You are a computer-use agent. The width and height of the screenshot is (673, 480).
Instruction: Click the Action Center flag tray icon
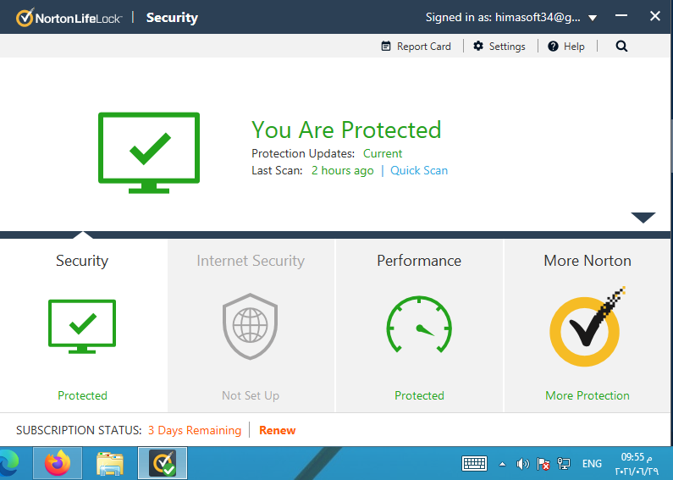click(x=543, y=464)
